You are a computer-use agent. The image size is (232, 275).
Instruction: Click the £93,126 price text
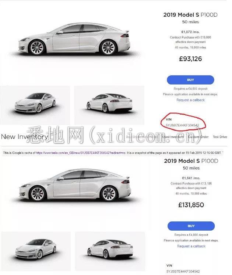coord(190,59)
